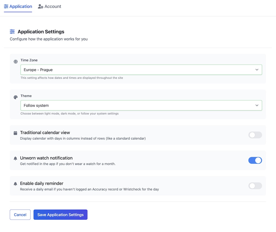This screenshot has height=232, width=276.
Task: Click the globe icon next to Time Zone
Action: (16, 62)
